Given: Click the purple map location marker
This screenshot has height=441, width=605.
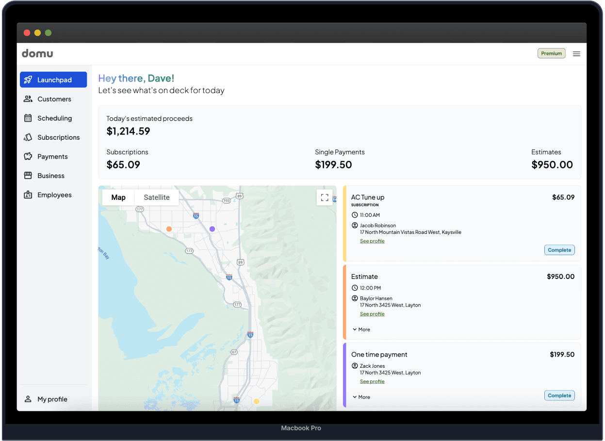Looking at the screenshot, I should coord(212,229).
